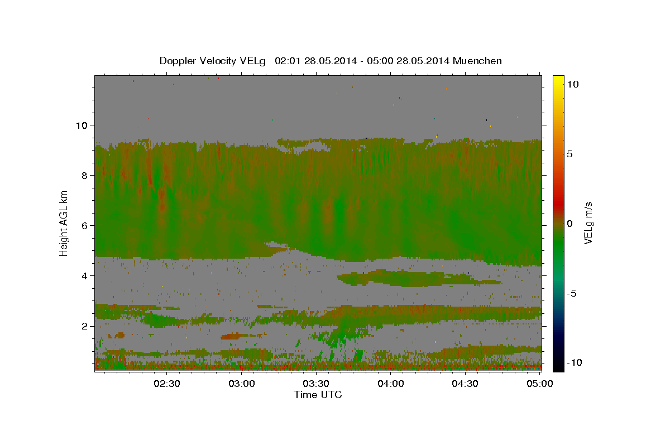Click the colorbar value 5 label
The image size is (670, 446).
[x=571, y=154]
